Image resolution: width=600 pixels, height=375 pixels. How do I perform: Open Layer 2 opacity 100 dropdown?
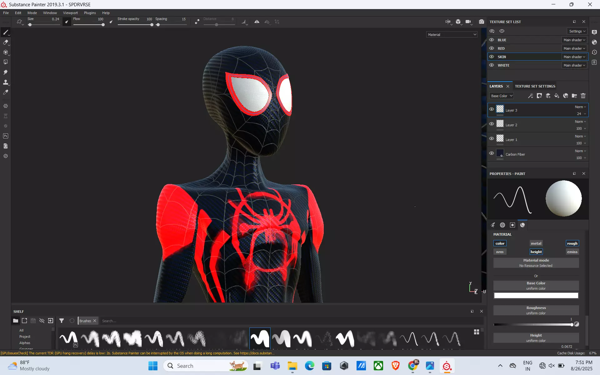581,128
